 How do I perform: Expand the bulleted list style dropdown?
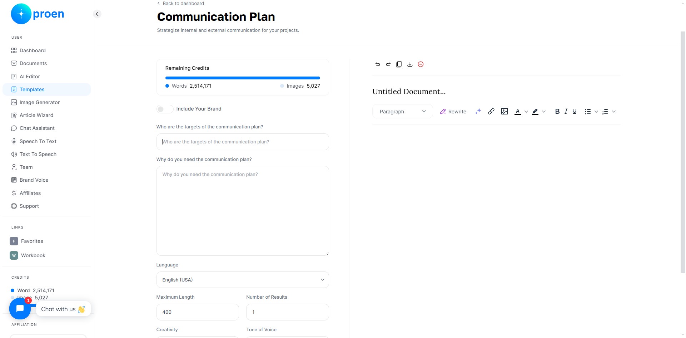pos(596,112)
